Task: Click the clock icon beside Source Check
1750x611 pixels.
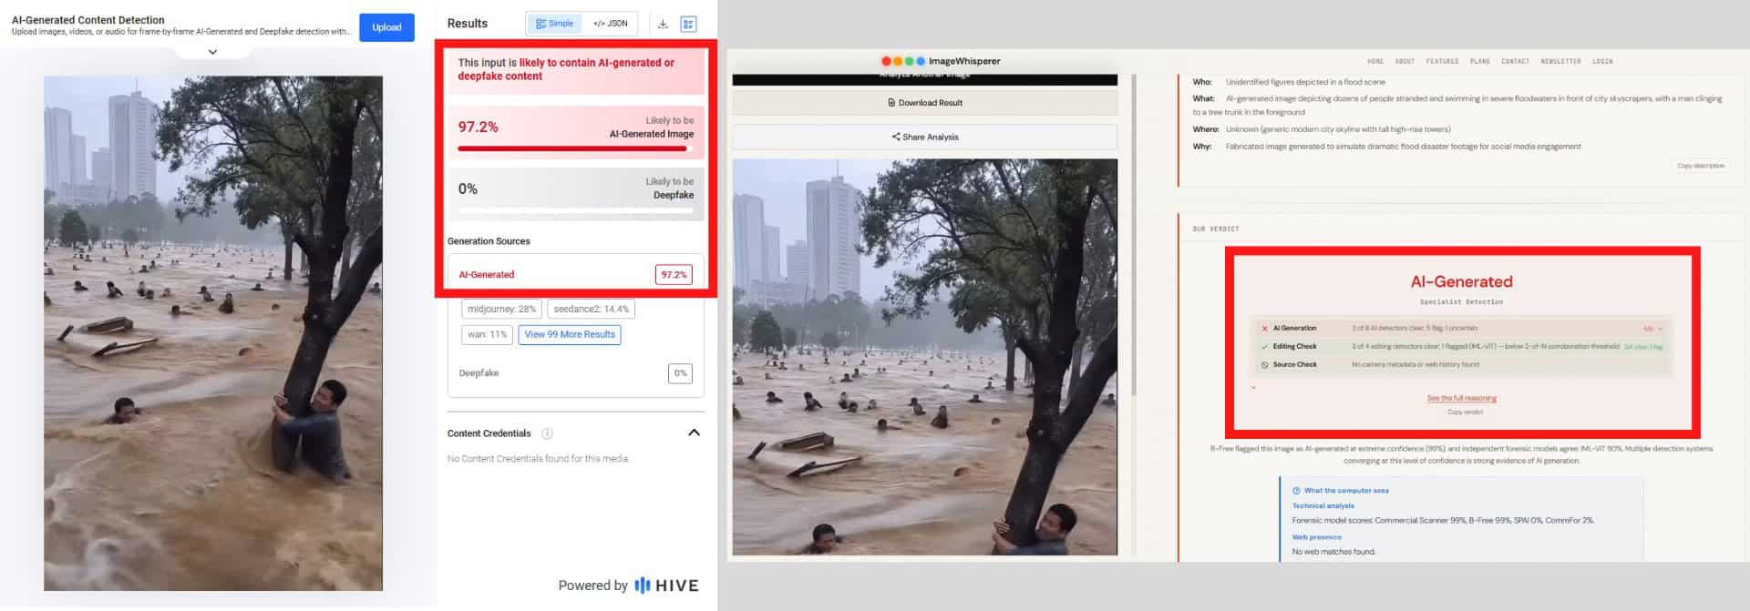Action: point(1264,365)
